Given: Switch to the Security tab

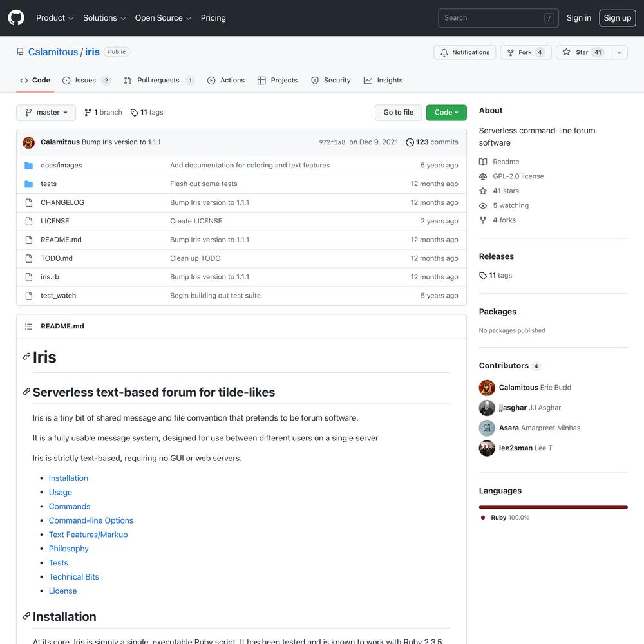Looking at the screenshot, I should 330,80.
